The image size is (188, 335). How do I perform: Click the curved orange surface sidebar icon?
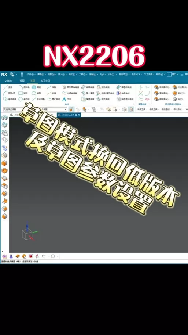coord(4,201)
